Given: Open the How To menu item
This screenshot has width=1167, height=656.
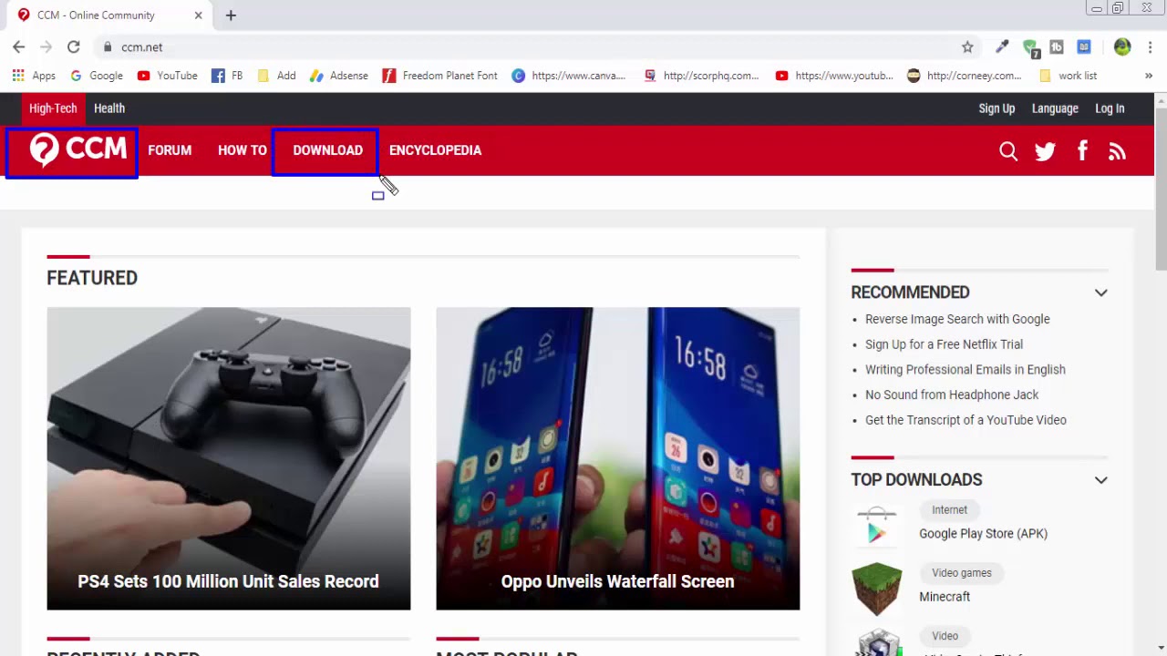Looking at the screenshot, I should coord(243,150).
